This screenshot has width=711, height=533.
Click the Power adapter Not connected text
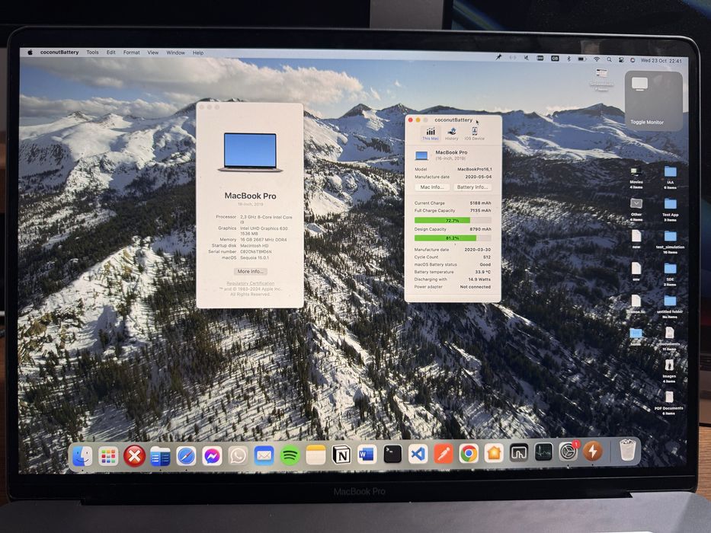(x=476, y=287)
